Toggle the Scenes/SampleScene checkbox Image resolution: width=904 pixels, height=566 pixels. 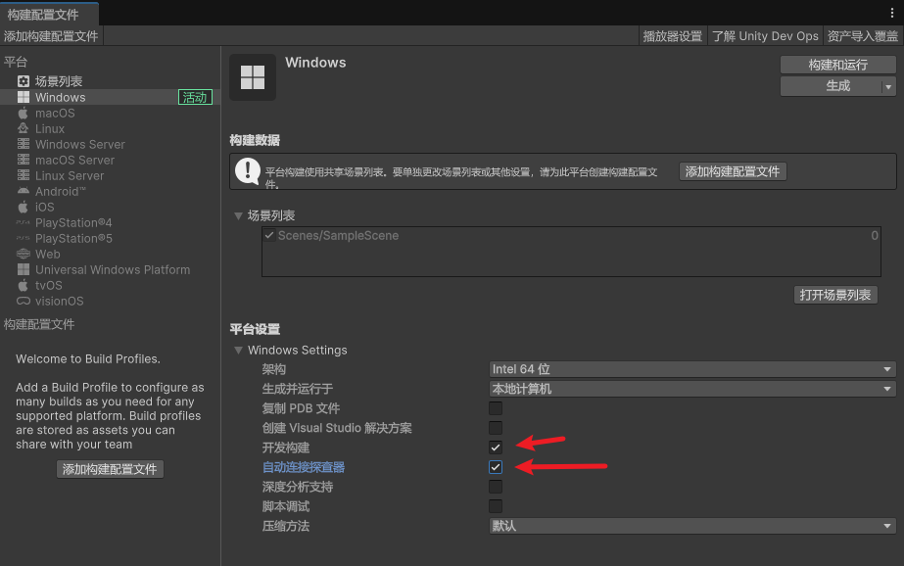pos(269,235)
